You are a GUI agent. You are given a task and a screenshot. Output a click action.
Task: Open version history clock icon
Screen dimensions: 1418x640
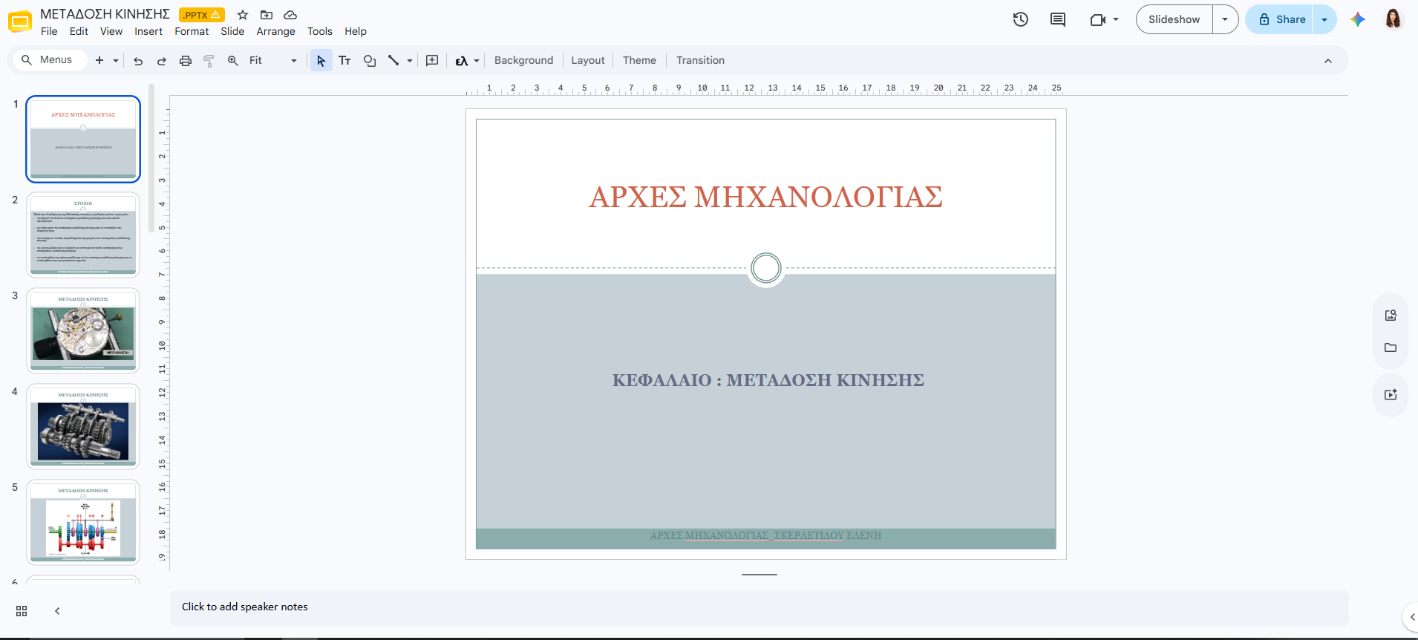tap(1021, 19)
